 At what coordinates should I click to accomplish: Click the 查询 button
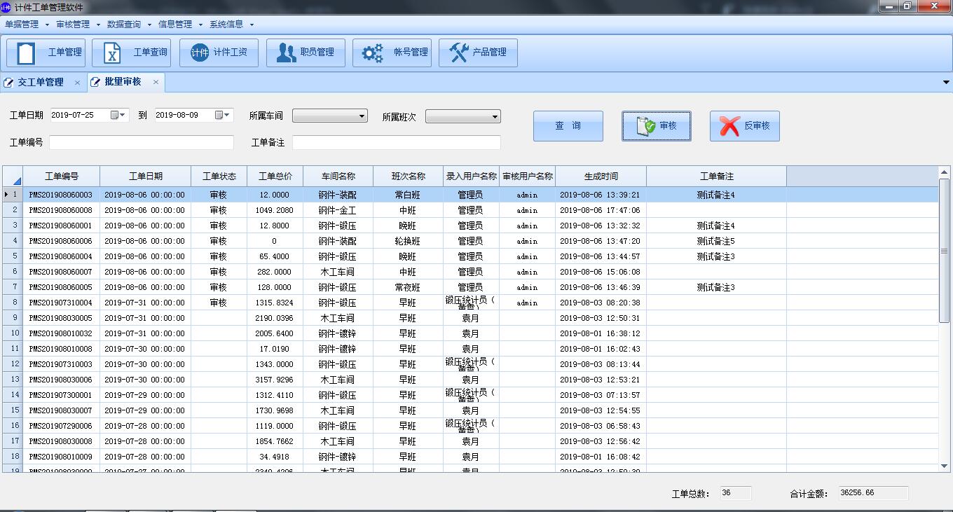(568, 126)
